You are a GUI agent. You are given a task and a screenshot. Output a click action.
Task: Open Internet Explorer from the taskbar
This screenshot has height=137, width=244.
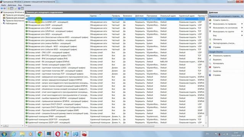pos(13,134)
